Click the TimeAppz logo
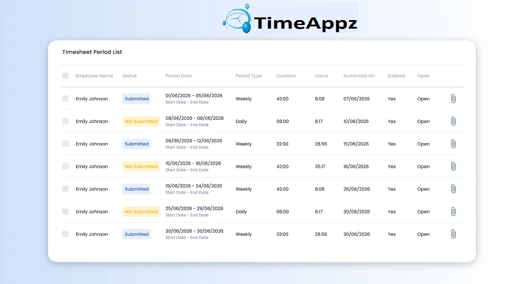Screen dimensions: 524x284 click(290, 18)
